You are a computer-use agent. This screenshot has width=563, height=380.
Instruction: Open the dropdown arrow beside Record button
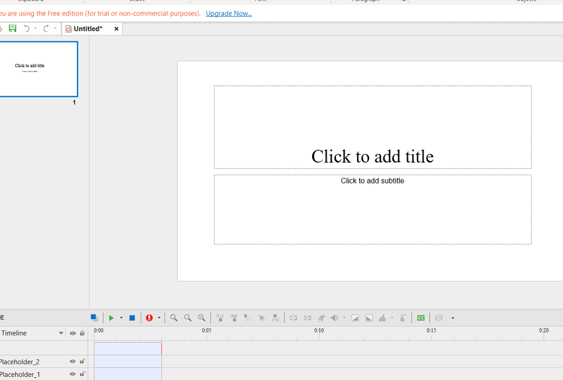(x=159, y=318)
